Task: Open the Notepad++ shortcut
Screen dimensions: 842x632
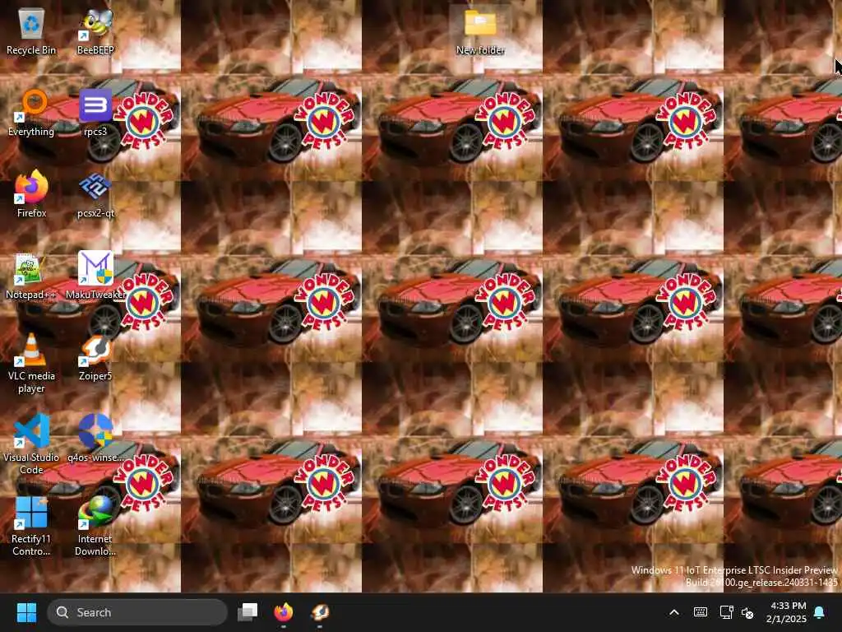Action: coord(31,276)
